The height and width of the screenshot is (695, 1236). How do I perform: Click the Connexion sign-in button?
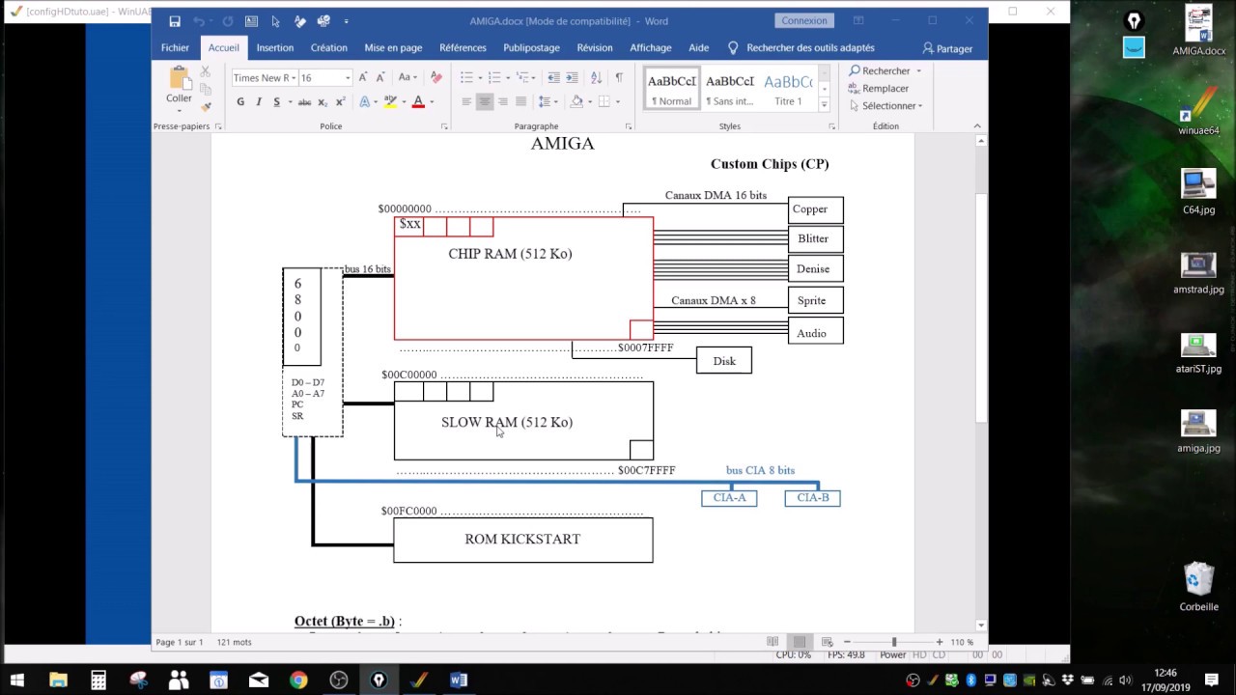(x=804, y=20)
